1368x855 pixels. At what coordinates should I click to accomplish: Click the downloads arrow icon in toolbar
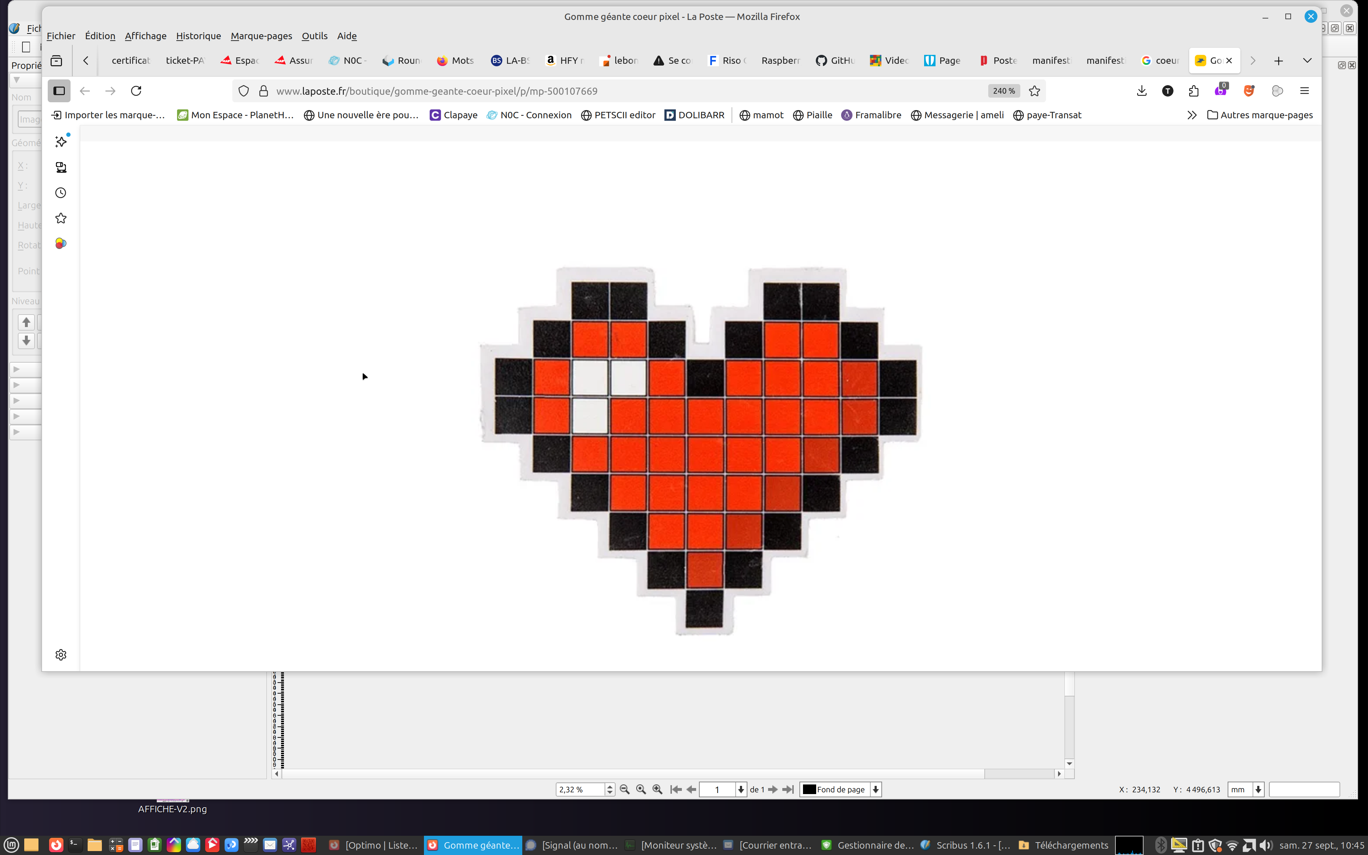click(x=1141, y=91)
